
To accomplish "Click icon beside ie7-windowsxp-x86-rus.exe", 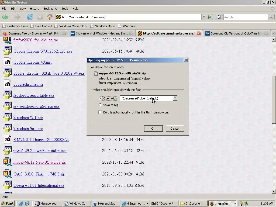I will [7, 106].
